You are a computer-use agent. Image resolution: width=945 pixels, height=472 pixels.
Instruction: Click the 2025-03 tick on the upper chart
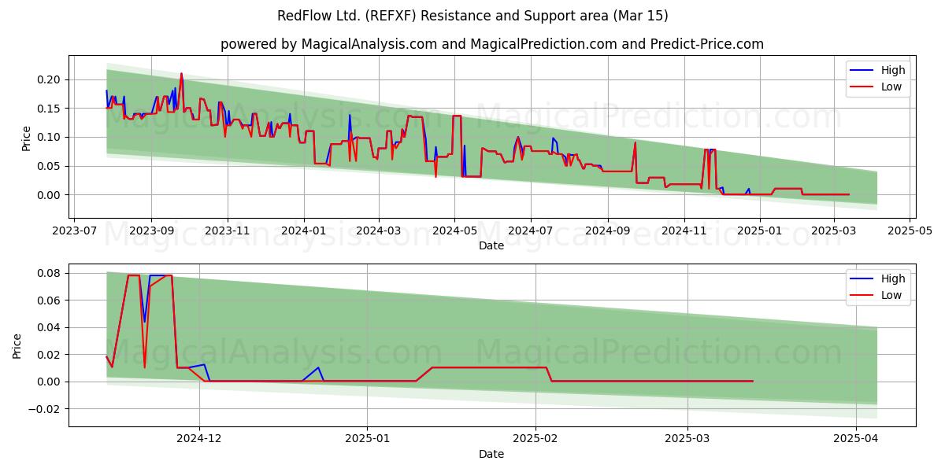tap(834, 232)
